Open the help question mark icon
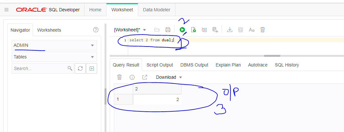Image resolution: width=344 pixels, height=132 pixels. coord(96,30)
